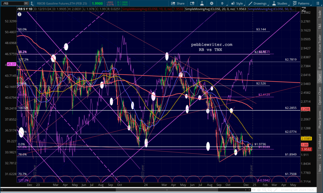Click the $2.7819 Fibonacci level label
Image resolution: width=323 pixels, height=193 pixels.
coord(291,60)
